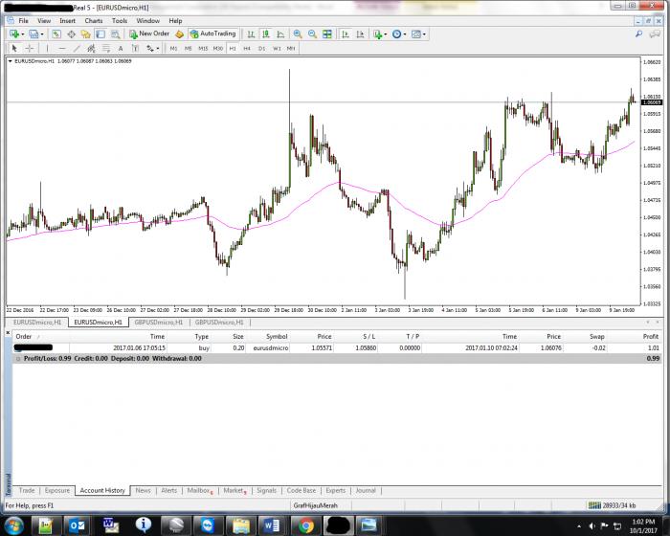Open the chart title triangle menu
Screen dimensions: 670x536
click(x=11, y=61)
